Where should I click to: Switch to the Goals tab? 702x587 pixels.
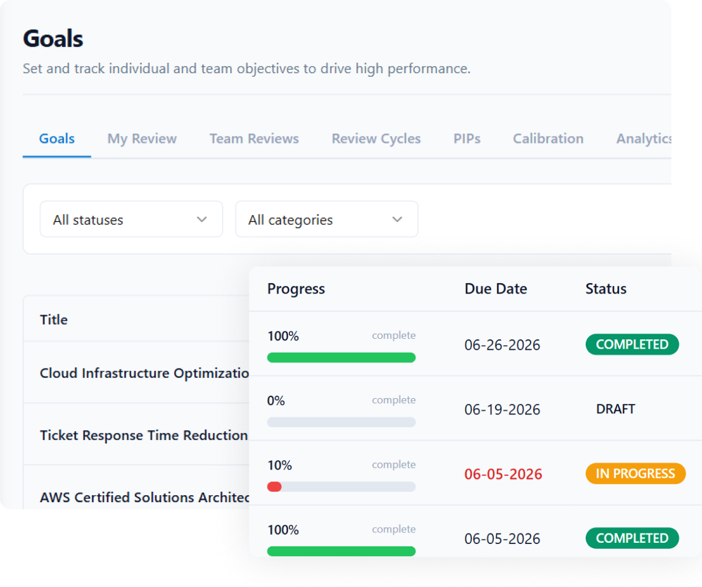57,139
